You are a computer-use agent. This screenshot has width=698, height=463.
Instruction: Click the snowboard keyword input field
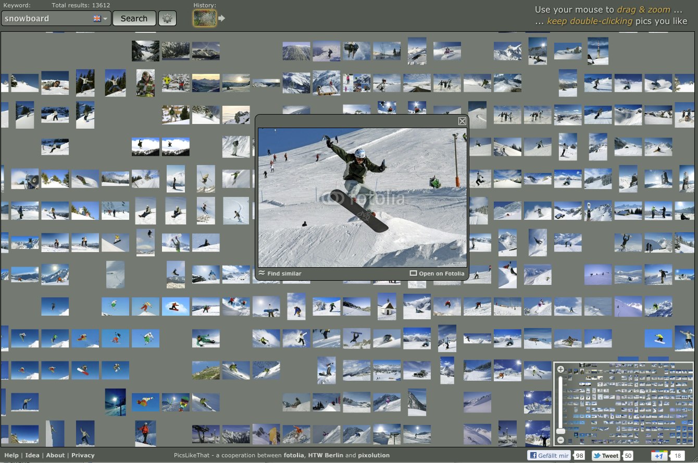point(46,18)
